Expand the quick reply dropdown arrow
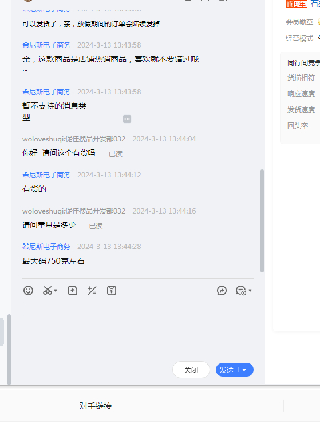Viewport: 320px width, 423px height. 250,291
